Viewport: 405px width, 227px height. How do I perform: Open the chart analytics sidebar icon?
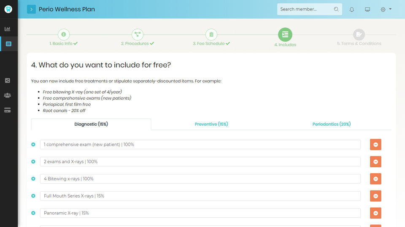coord(8,29)
